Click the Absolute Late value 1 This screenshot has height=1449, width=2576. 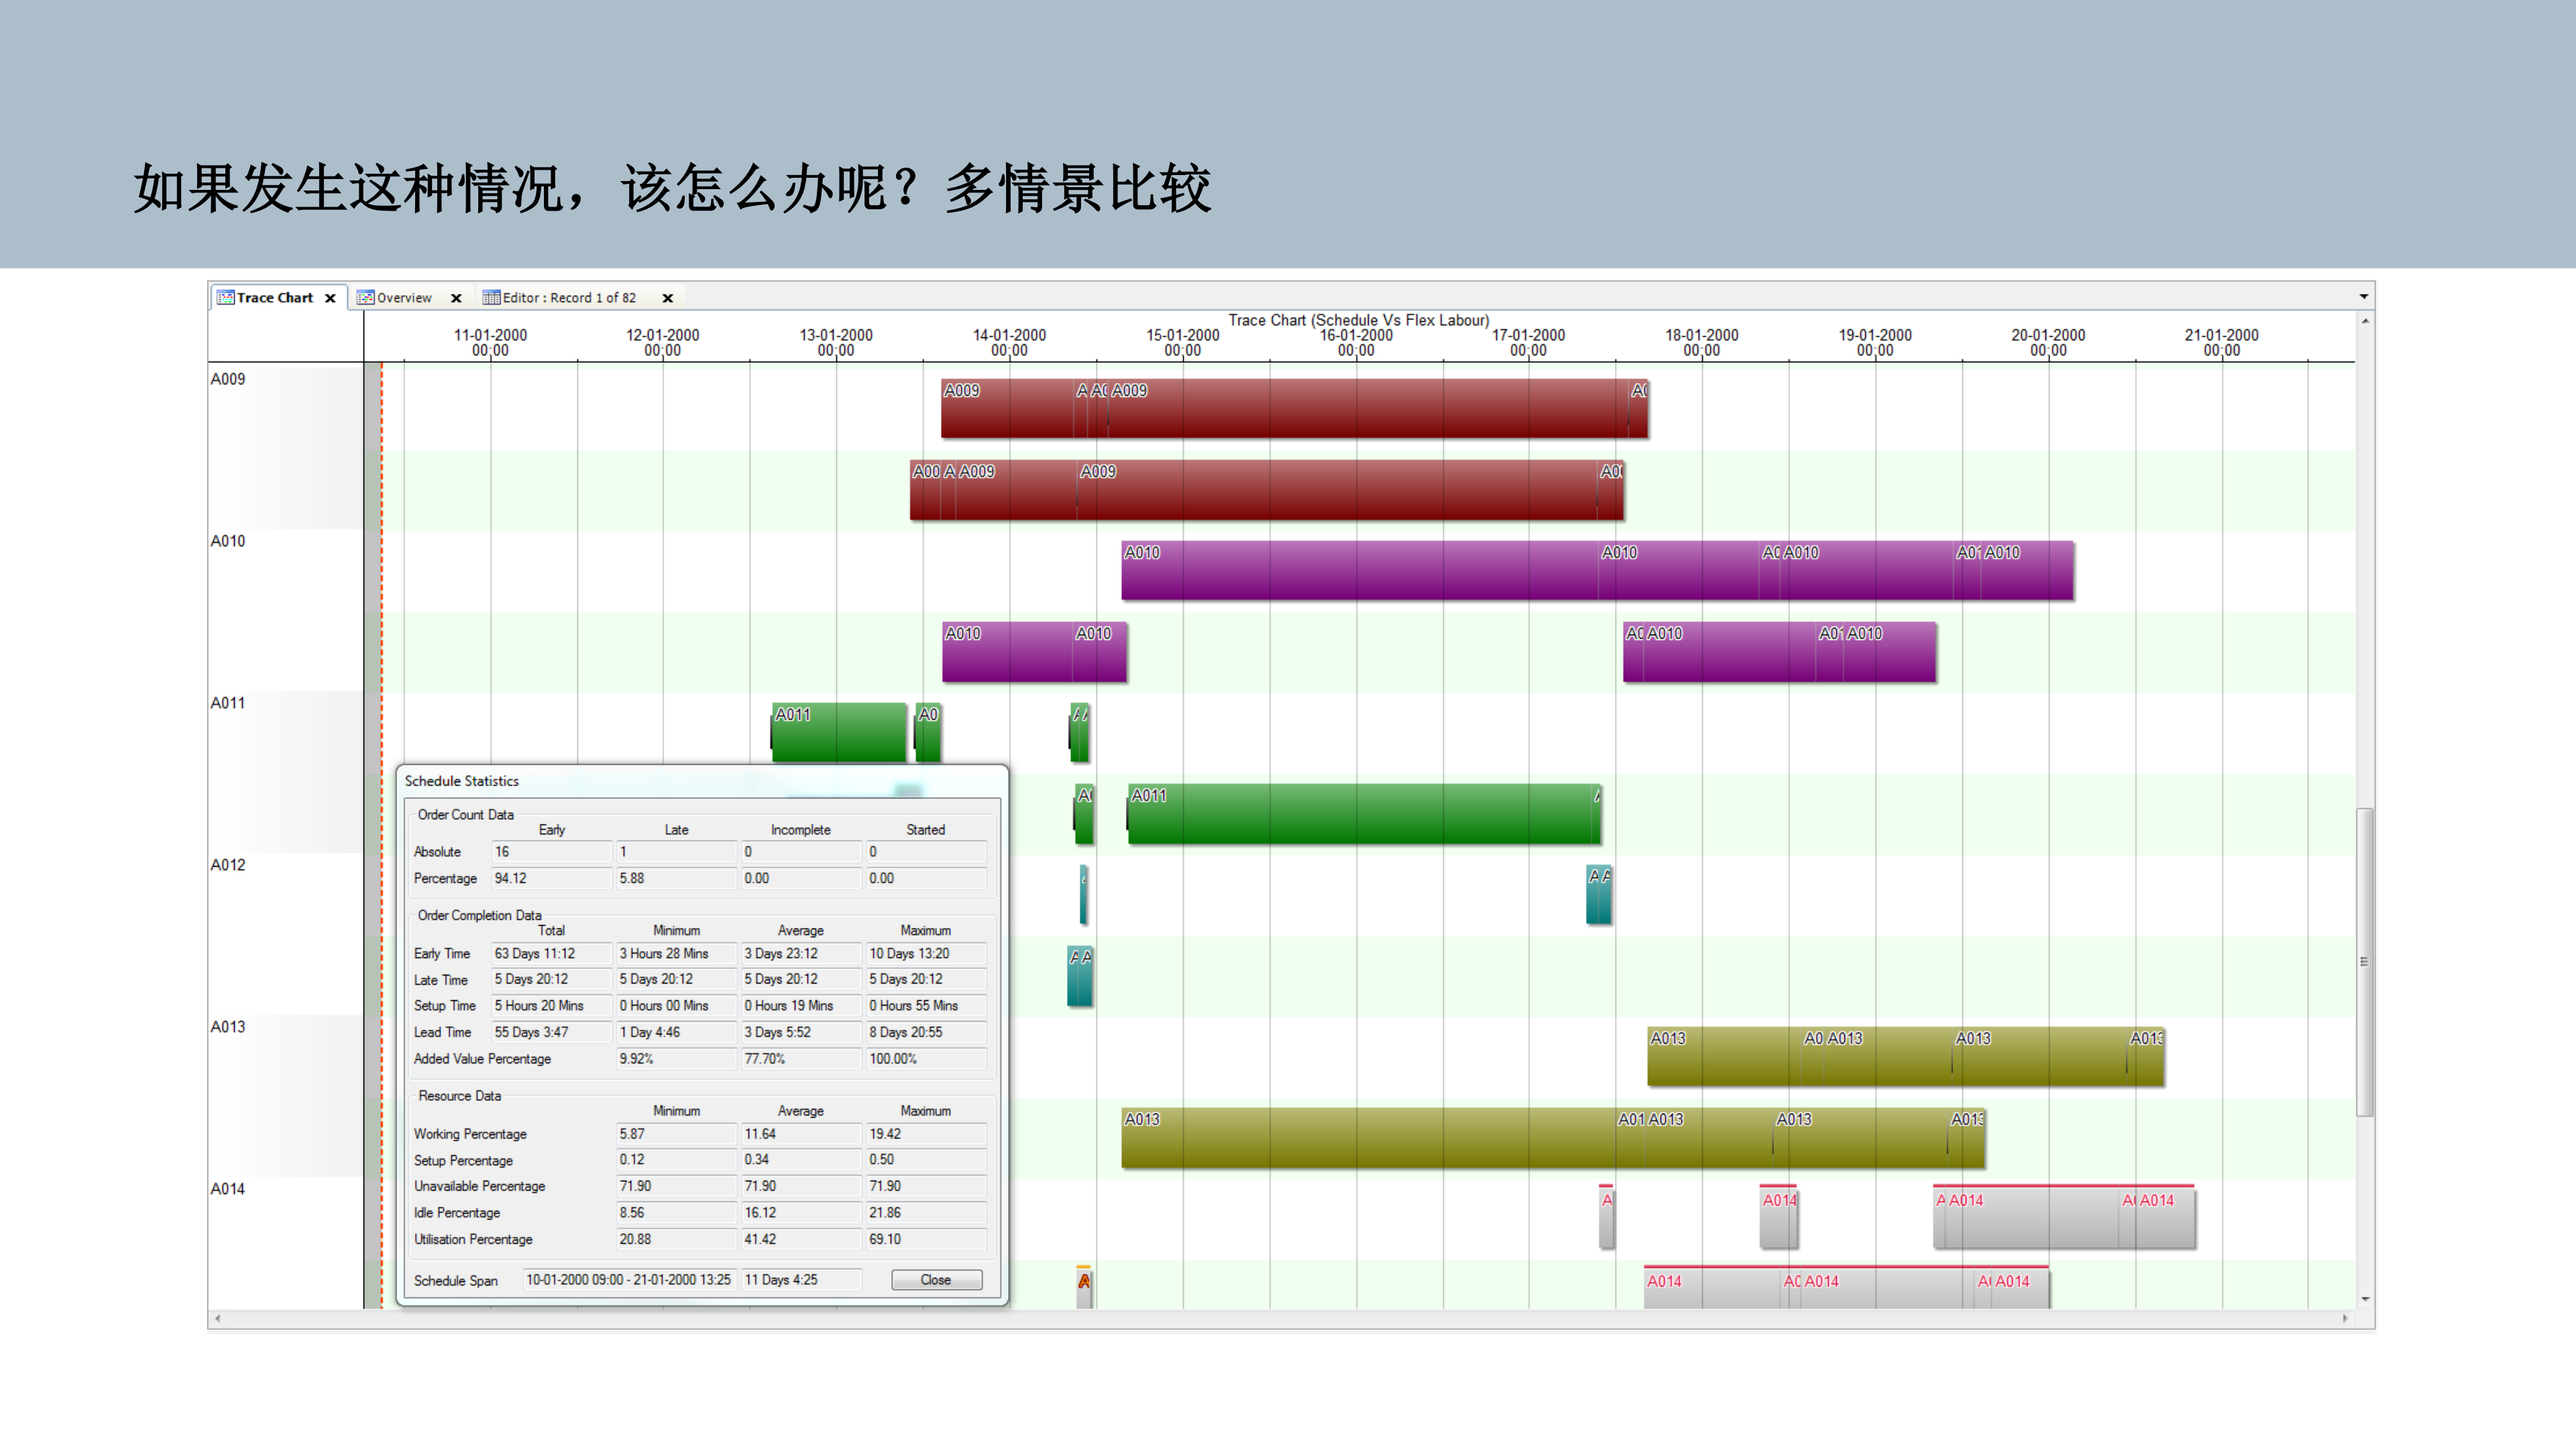coord(676,852)
